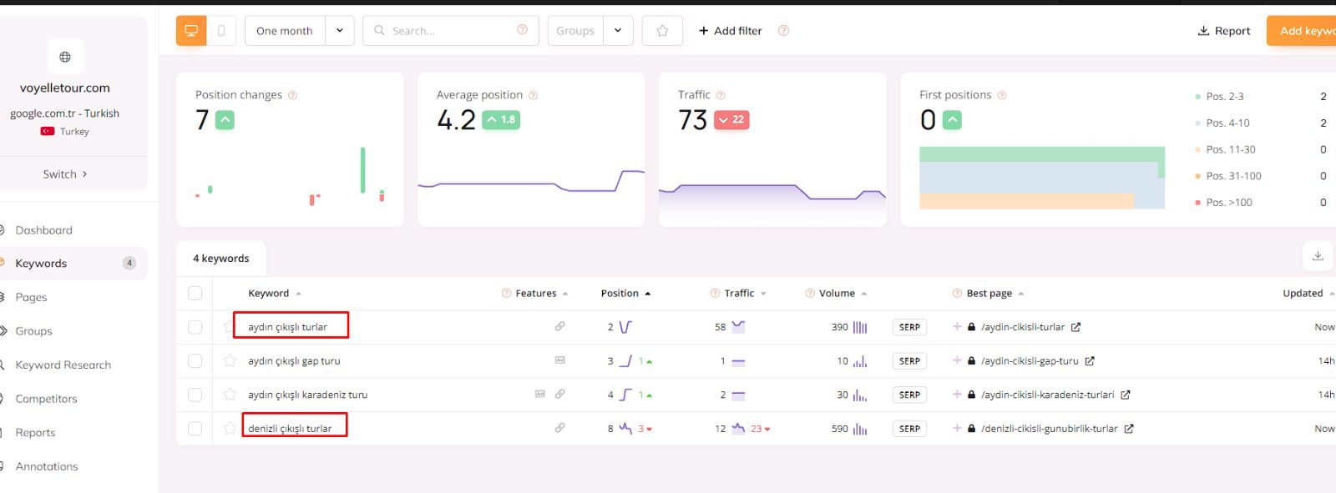Open /aydin-cikisli-turlar page in new tab

tap(1075, 327)
